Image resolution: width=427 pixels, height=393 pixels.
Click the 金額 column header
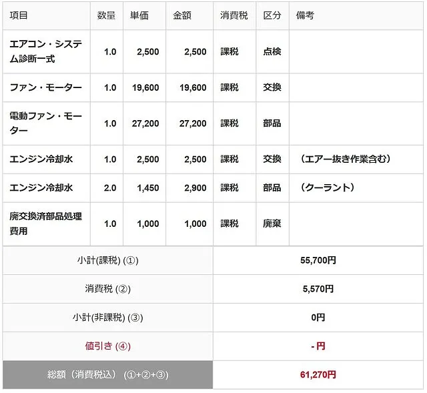[182, 15]
